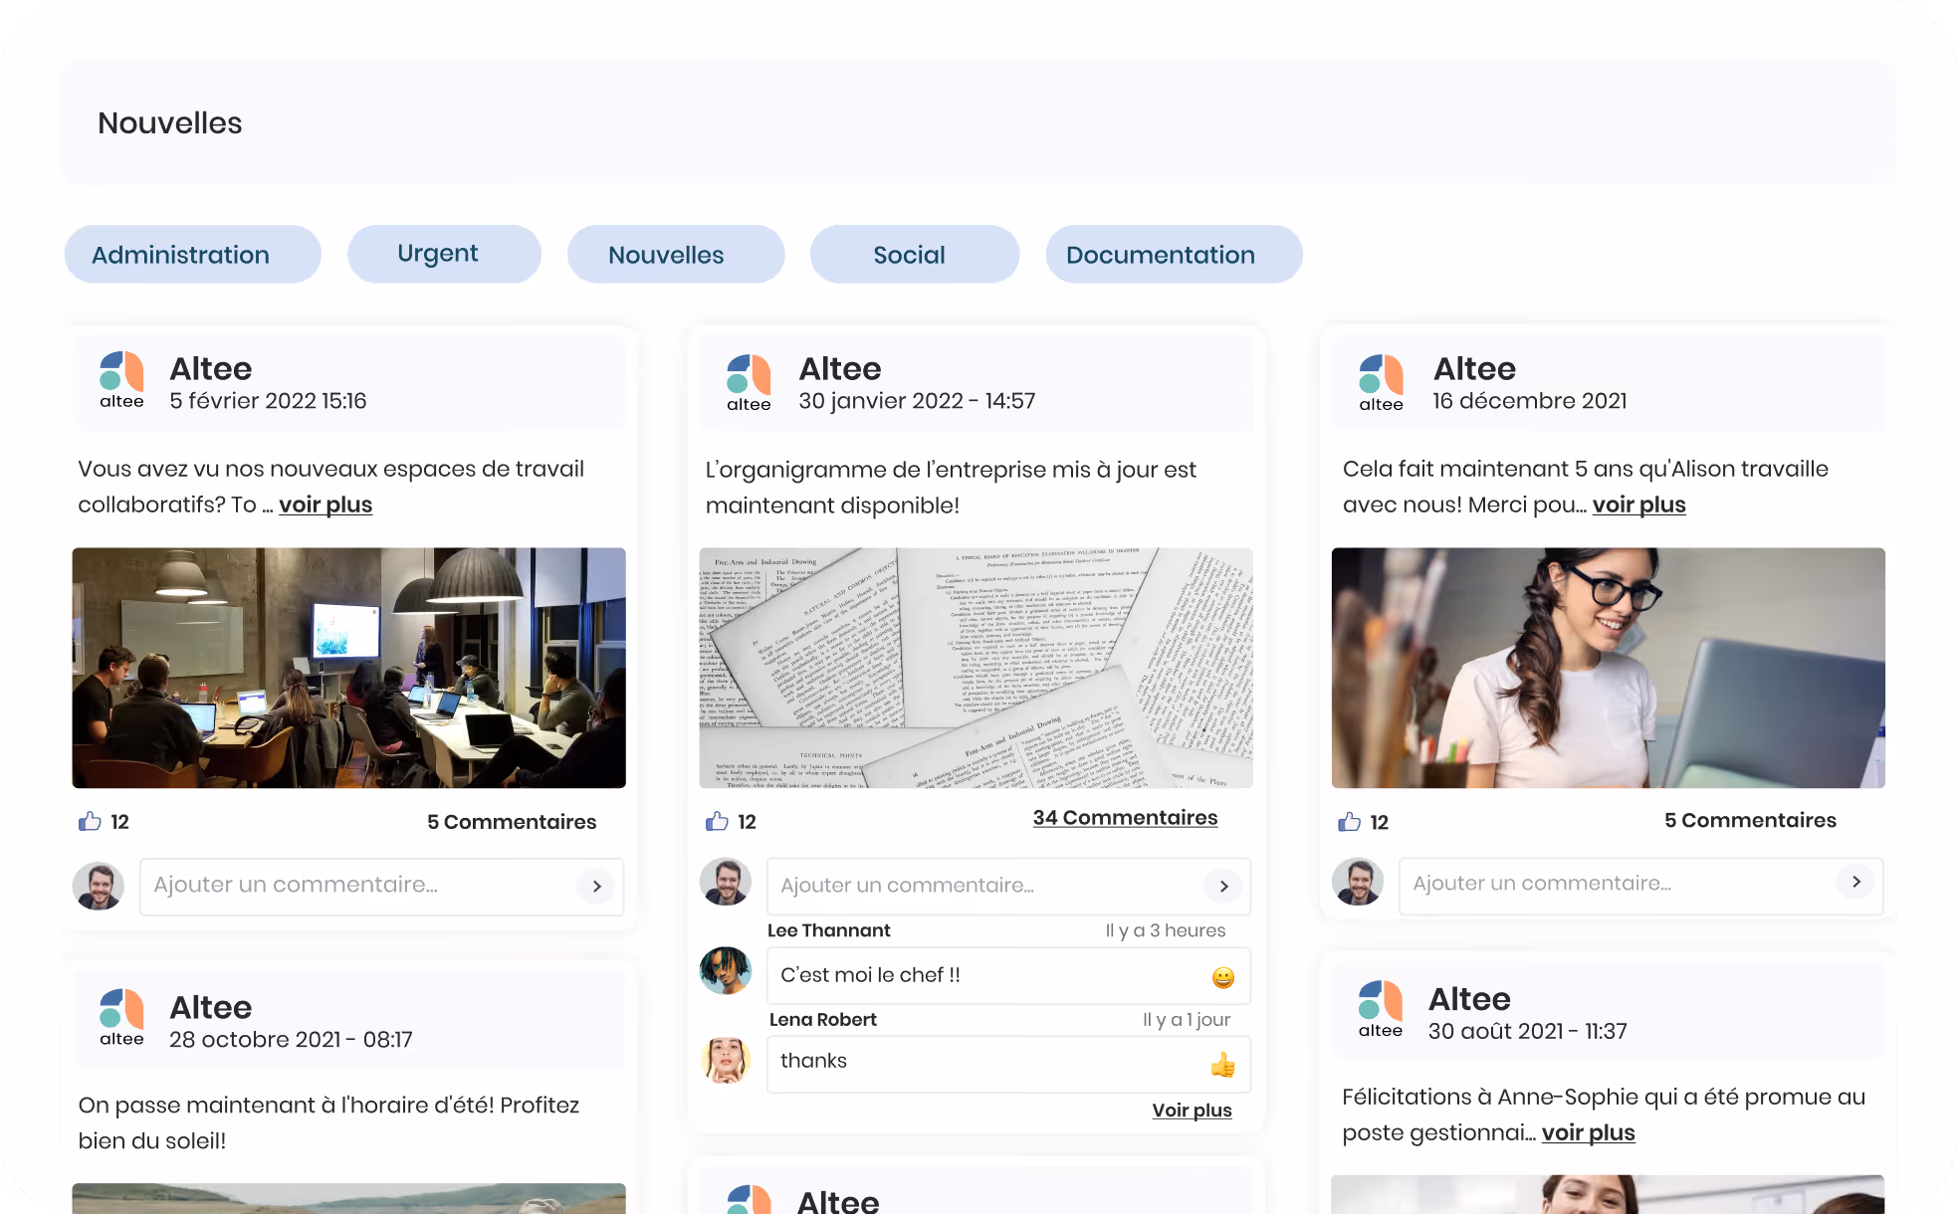This screenshot has width=1957, height=1214.
Task: Click the "thanks" comment
Action: click(1008, 1063)
